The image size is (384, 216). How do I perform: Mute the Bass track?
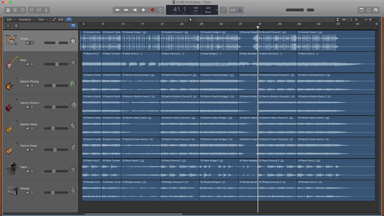tap(28, 64)
